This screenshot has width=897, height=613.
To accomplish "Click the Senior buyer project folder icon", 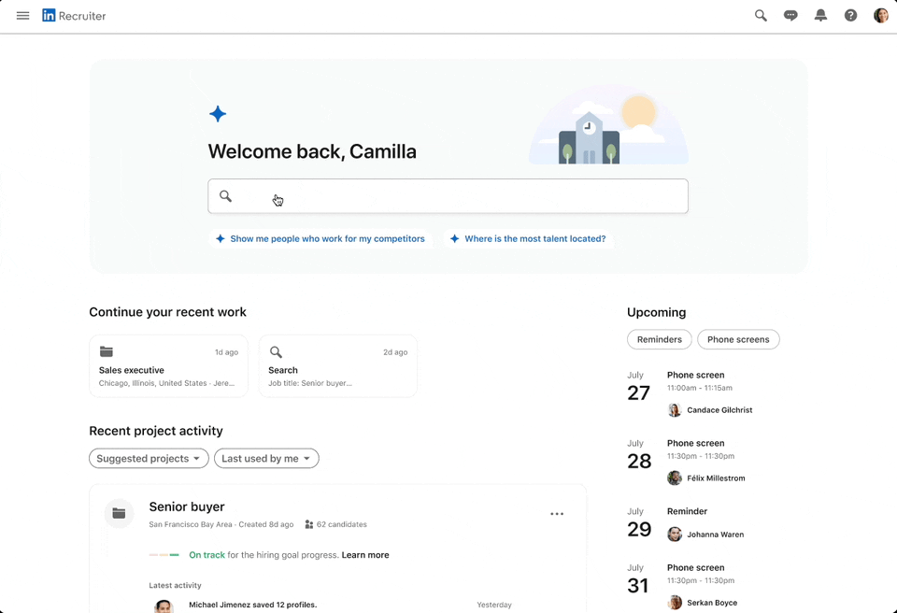I will click(x=119, y=513).
